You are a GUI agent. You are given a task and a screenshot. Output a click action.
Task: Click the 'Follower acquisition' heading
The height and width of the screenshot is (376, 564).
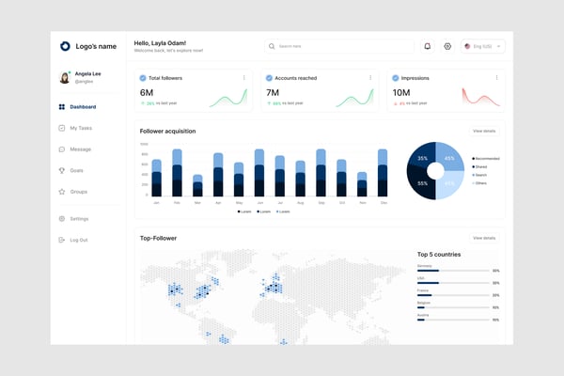coord(167,131)
